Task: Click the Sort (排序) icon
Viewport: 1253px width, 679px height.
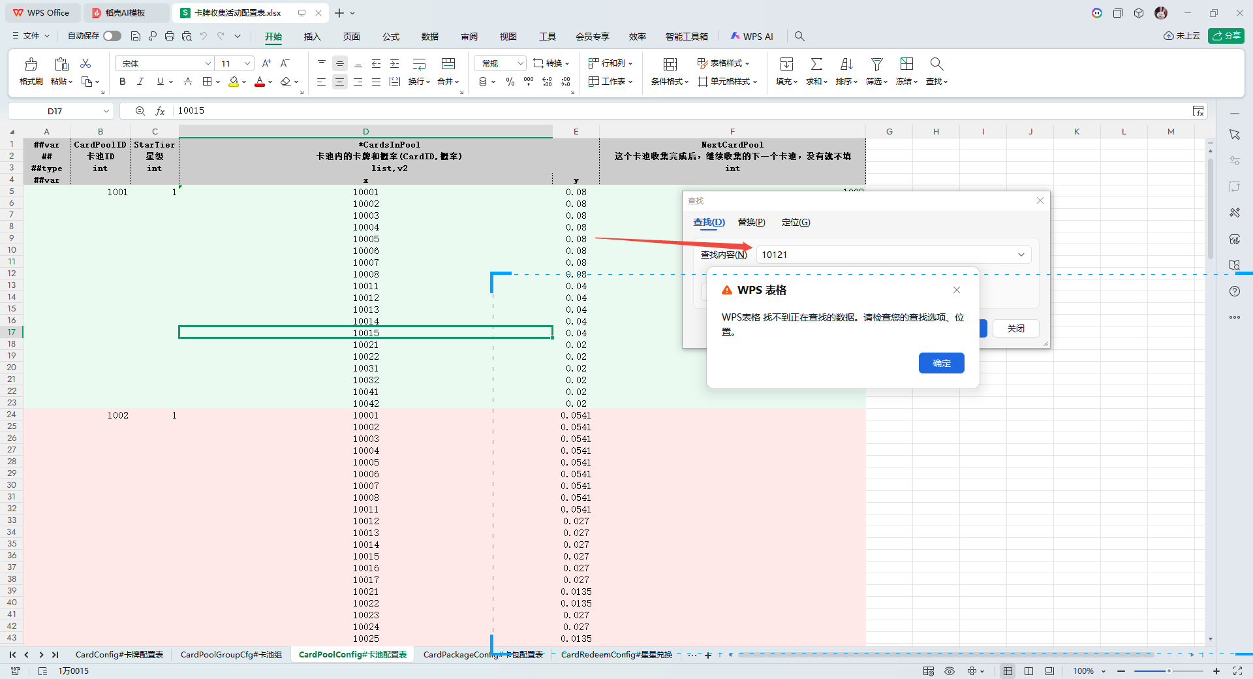Action: 846,64
